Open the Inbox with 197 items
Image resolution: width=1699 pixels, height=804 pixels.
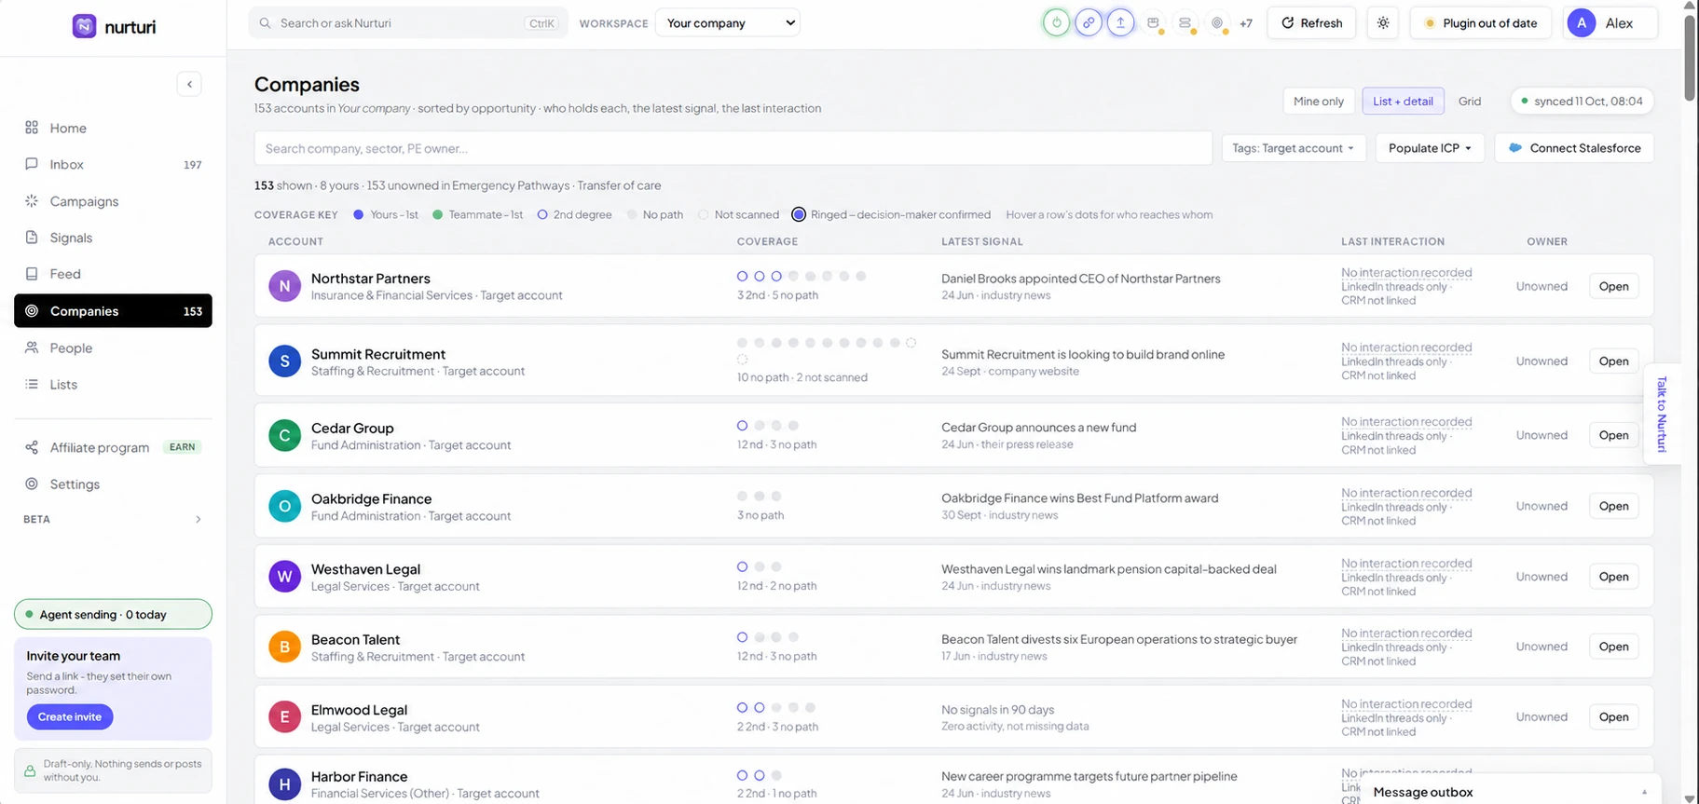pos(113,164)
